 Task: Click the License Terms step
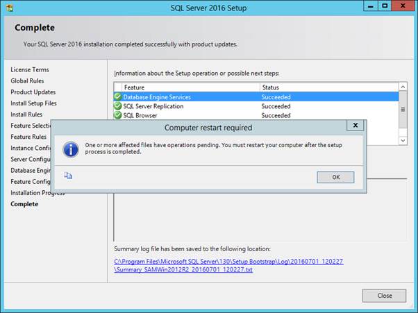click(30, 69)
